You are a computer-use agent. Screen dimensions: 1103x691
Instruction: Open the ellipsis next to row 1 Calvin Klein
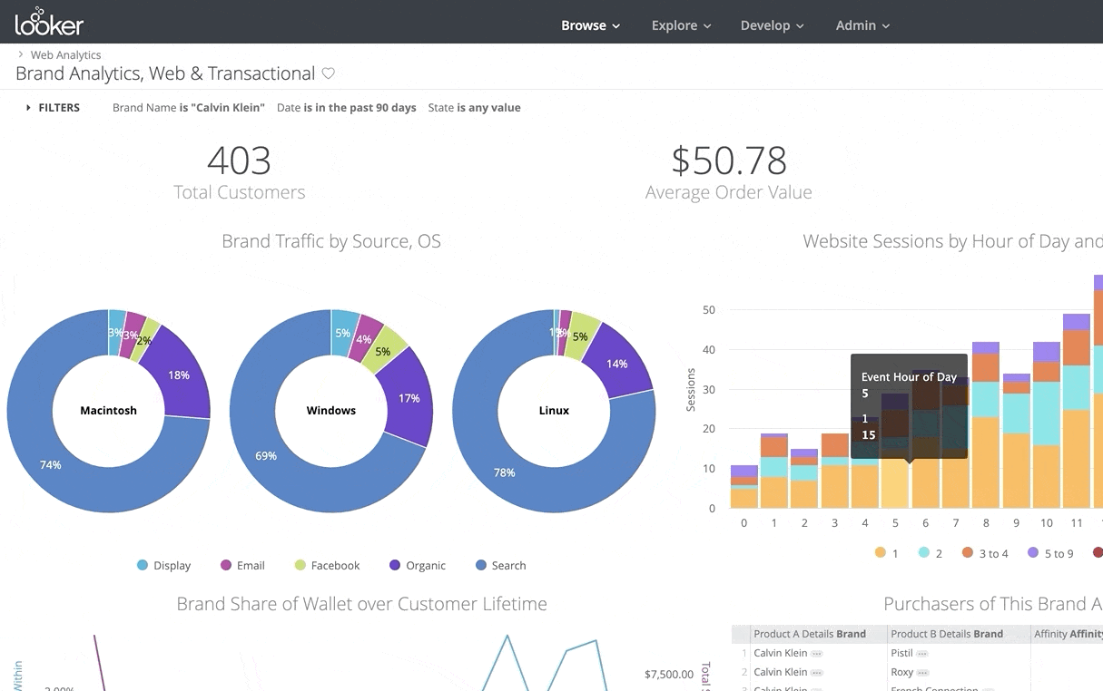coord(817,653)
